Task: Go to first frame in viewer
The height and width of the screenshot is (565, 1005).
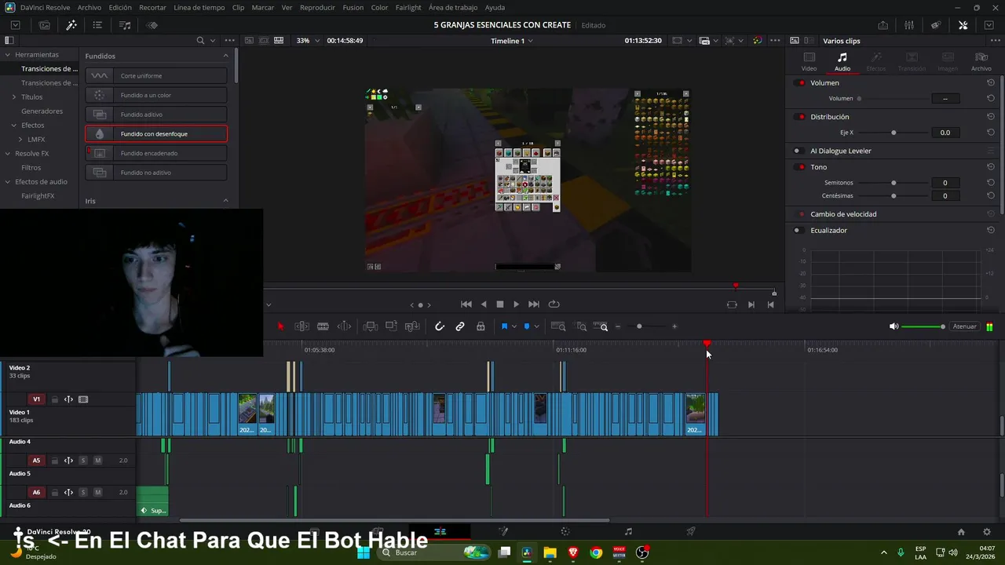Action: click(x=466, y=304)
